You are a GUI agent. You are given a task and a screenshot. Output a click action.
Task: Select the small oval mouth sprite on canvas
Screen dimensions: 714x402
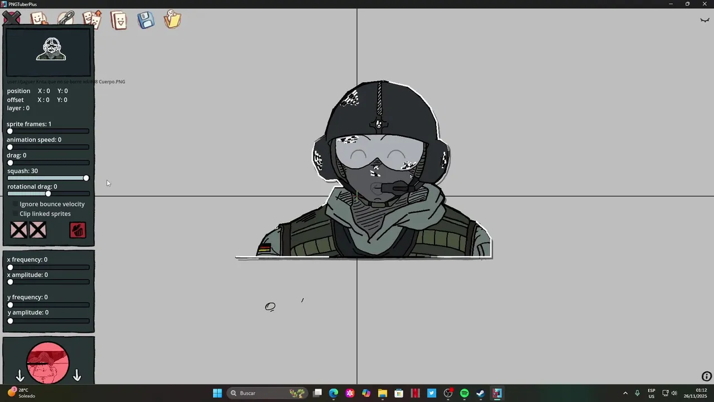pyautogui.click(x=270, y=307)
